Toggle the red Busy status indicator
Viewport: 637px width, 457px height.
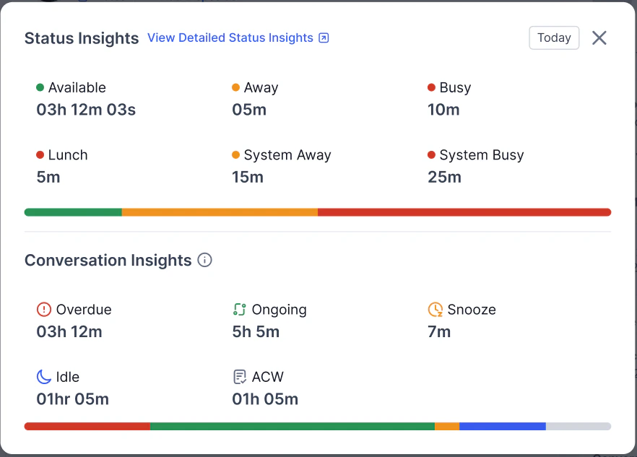coord(431,87)
